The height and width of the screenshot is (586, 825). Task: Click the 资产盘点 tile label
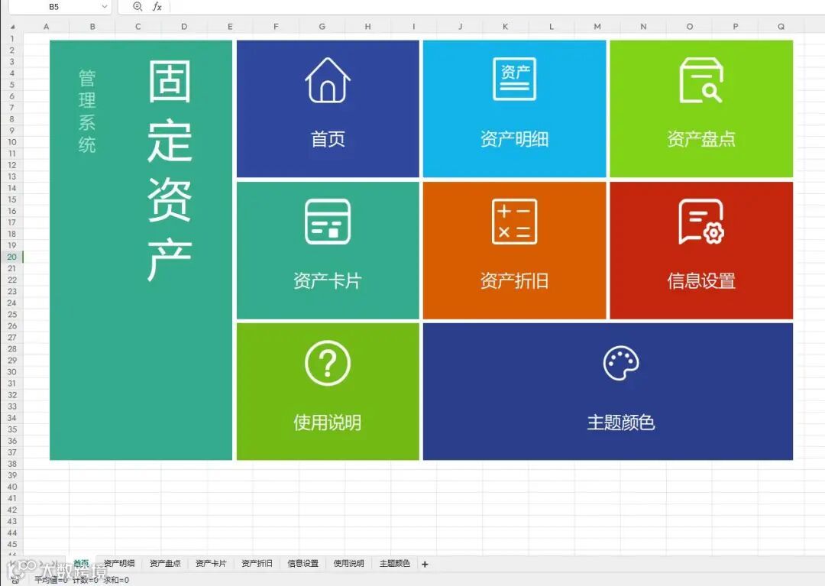click(x=700, y=139)
